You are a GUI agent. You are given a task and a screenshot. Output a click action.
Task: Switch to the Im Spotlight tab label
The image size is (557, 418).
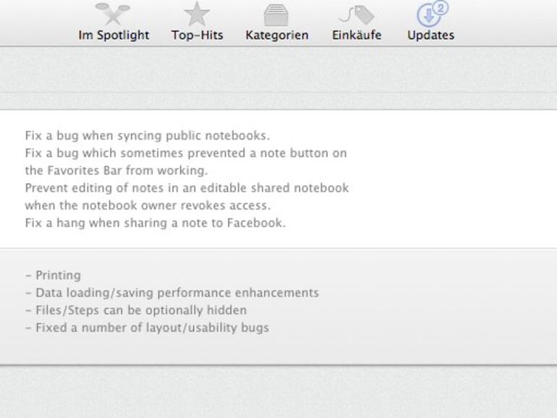114,35
